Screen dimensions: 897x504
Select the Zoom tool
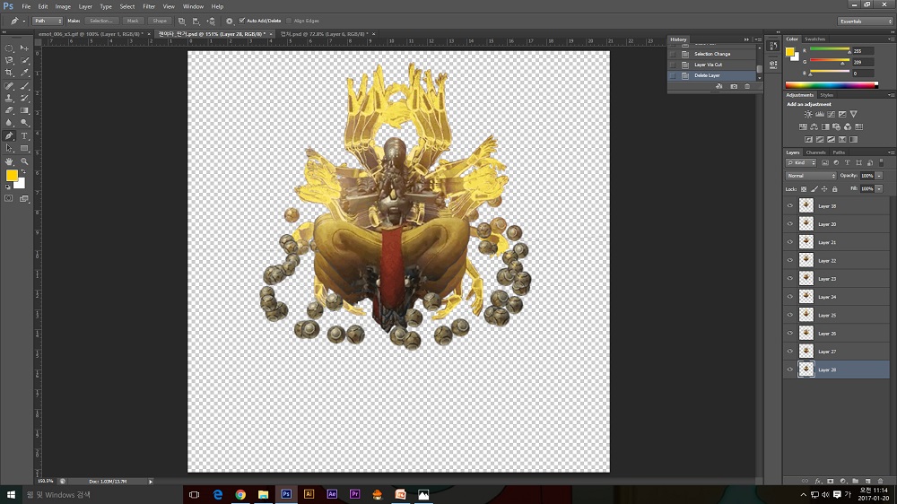[x=24, y=162]
